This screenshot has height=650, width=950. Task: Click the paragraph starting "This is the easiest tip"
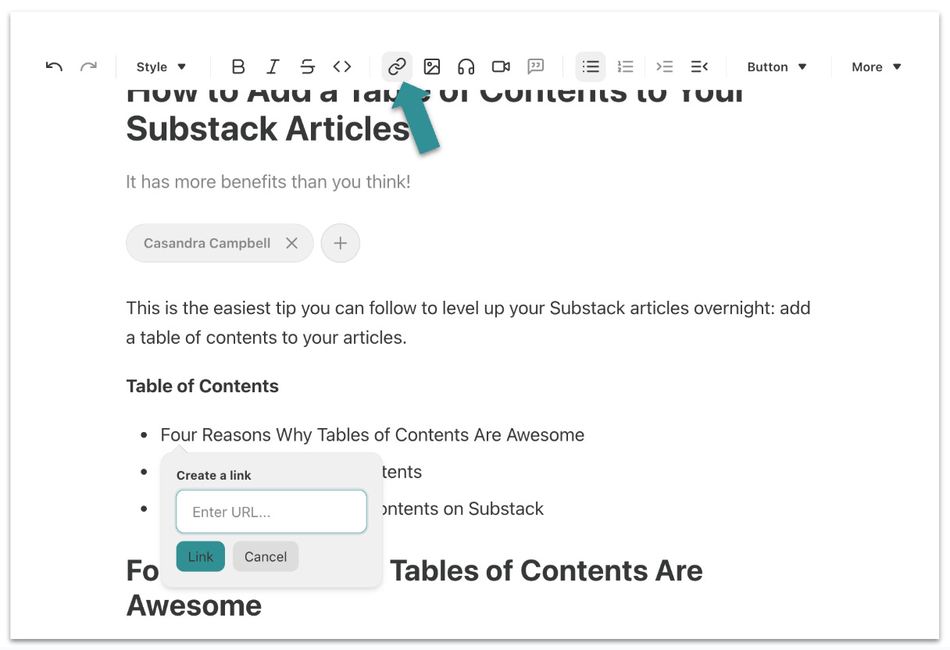click(468, 323)
